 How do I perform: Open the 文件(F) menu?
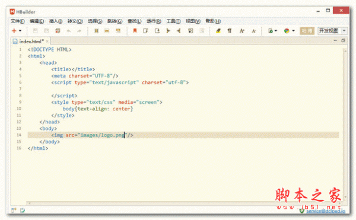click(17, 21)
